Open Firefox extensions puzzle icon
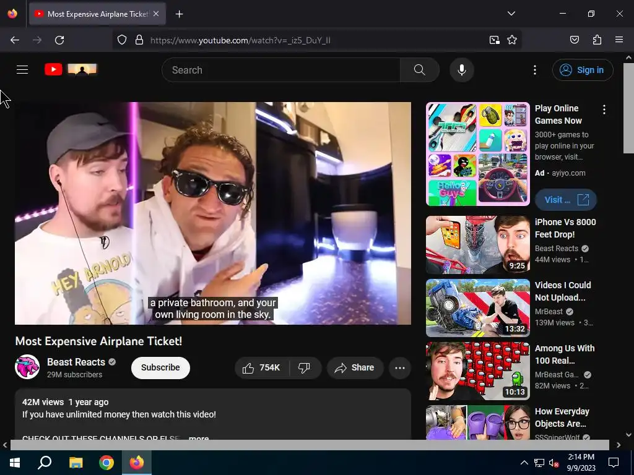The height and width of the screenshot is (475, 634). pos(597,40)
